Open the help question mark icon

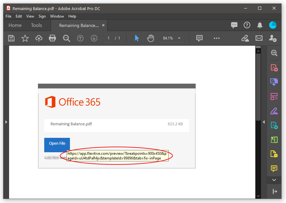[247, 25]
